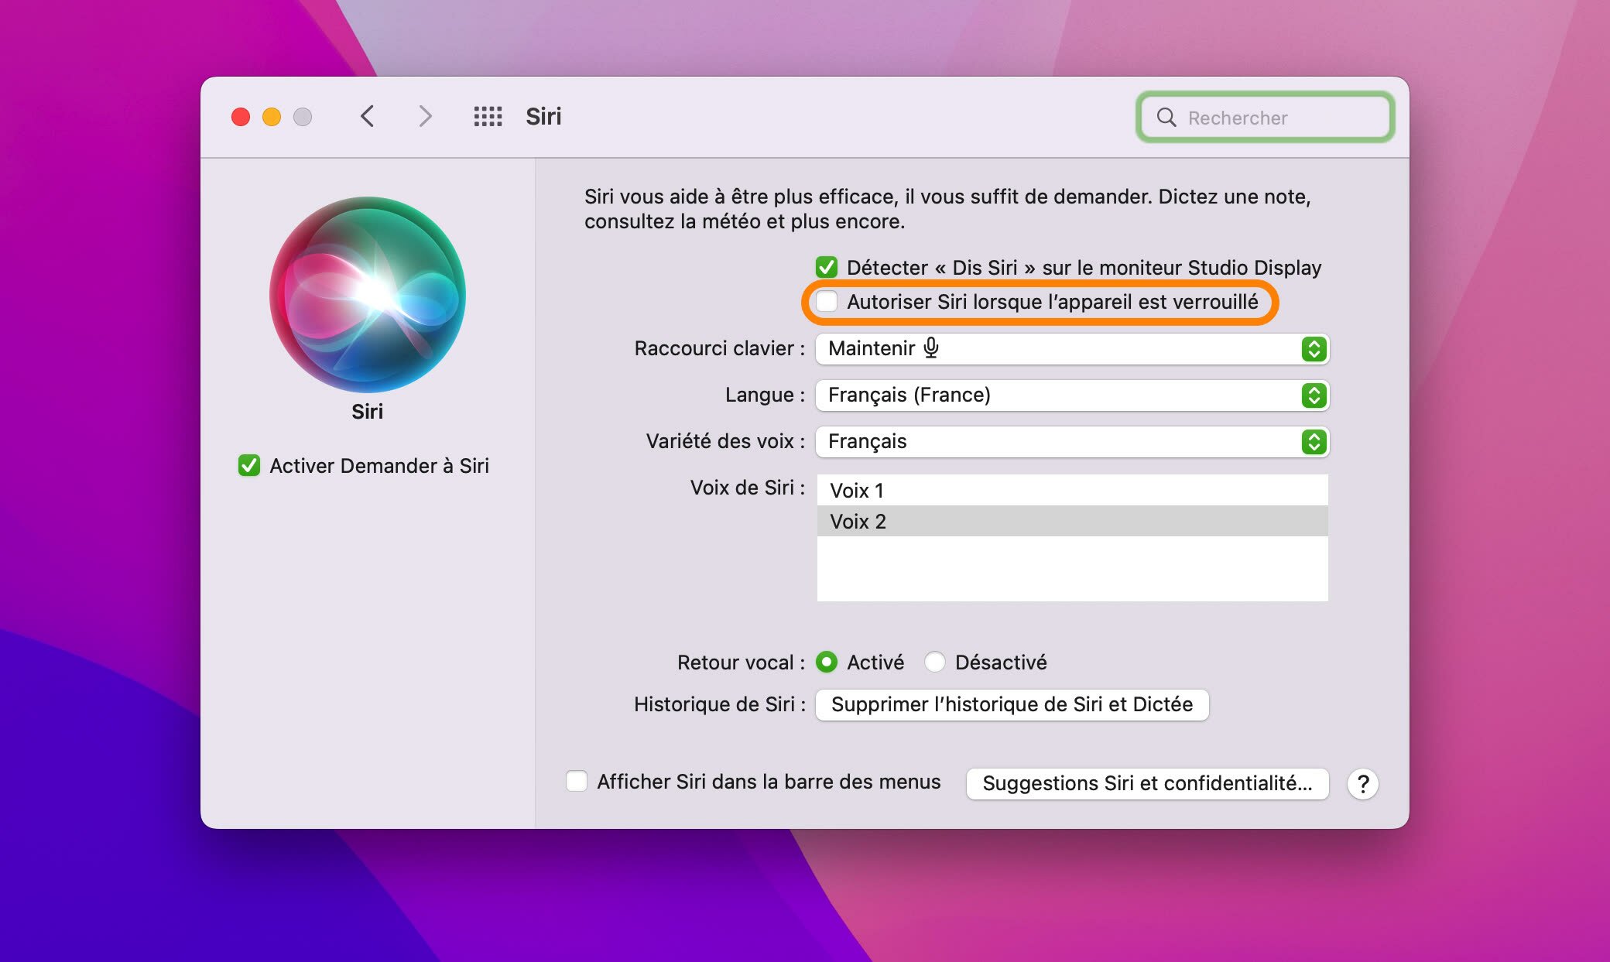1610x962 pixels.
Task: Select Désactivé for Retour vocal
Action: click(935, 662)
